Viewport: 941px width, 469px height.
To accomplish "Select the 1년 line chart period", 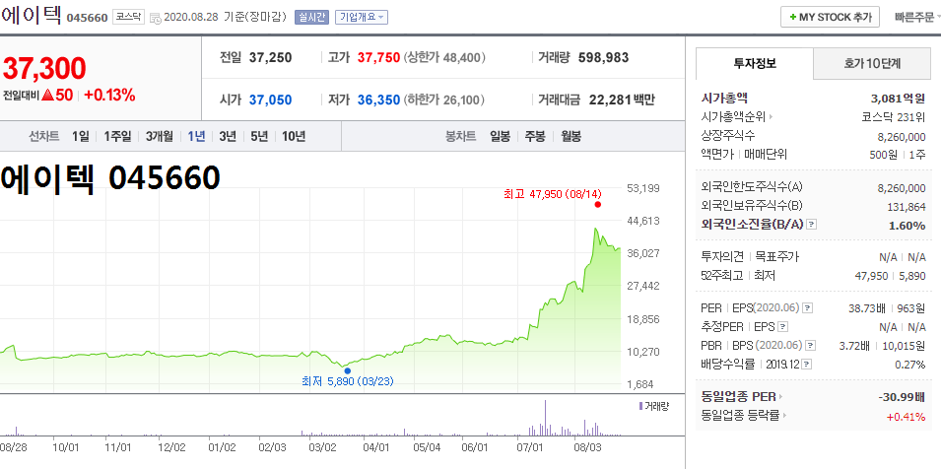I will (196, 136).
